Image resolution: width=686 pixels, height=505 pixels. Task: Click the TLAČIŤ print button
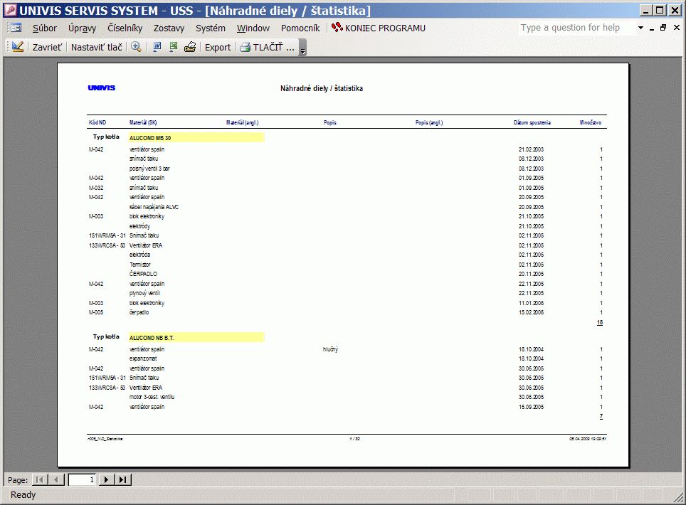point(268,47)
